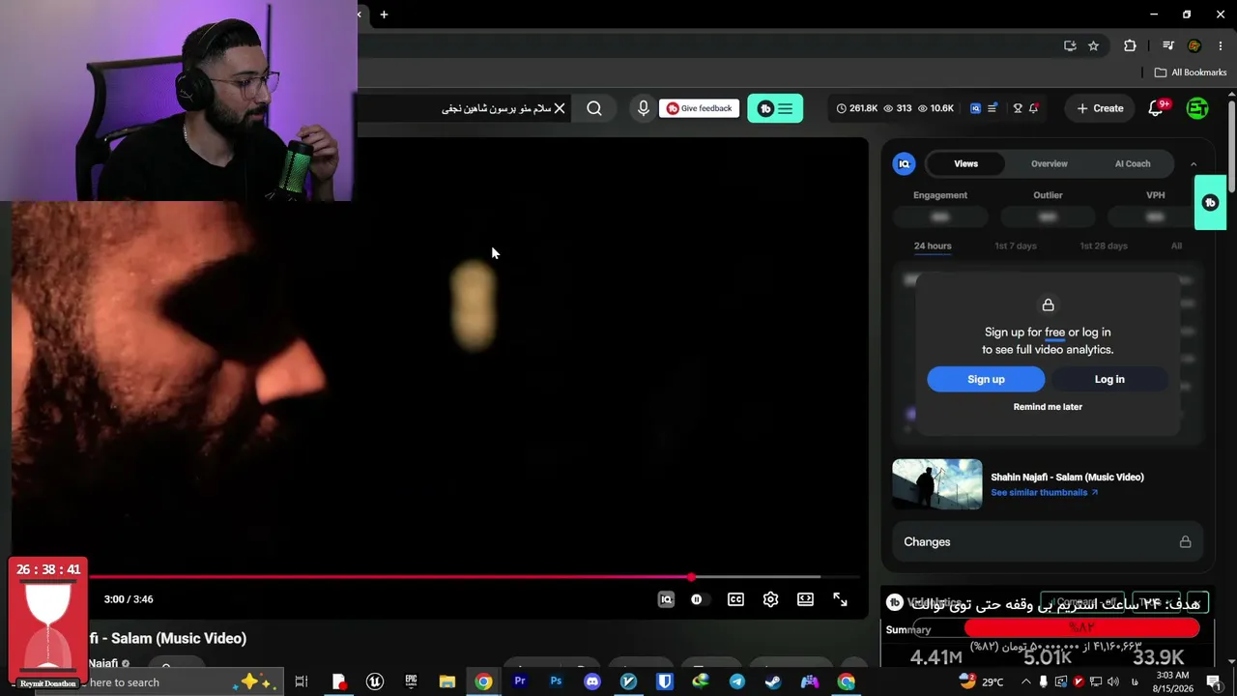Open the TubeBuddy side tab

pos(1210,202)
